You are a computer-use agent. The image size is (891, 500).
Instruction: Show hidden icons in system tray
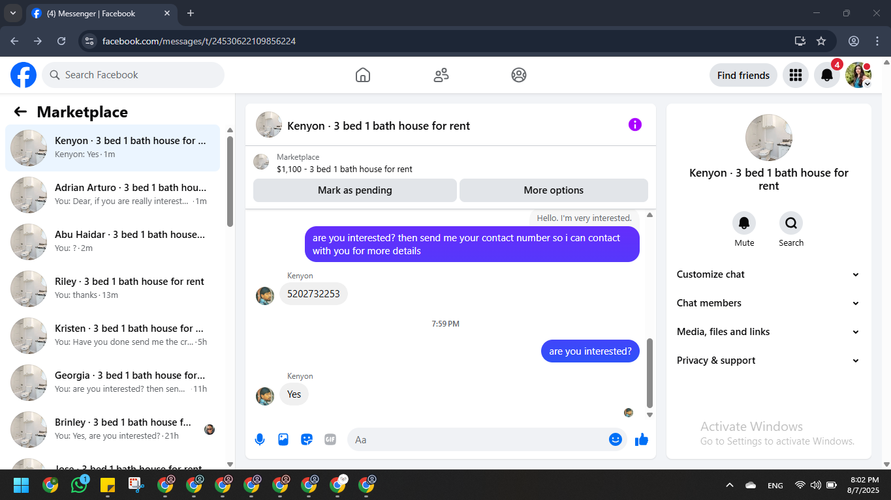730,485
